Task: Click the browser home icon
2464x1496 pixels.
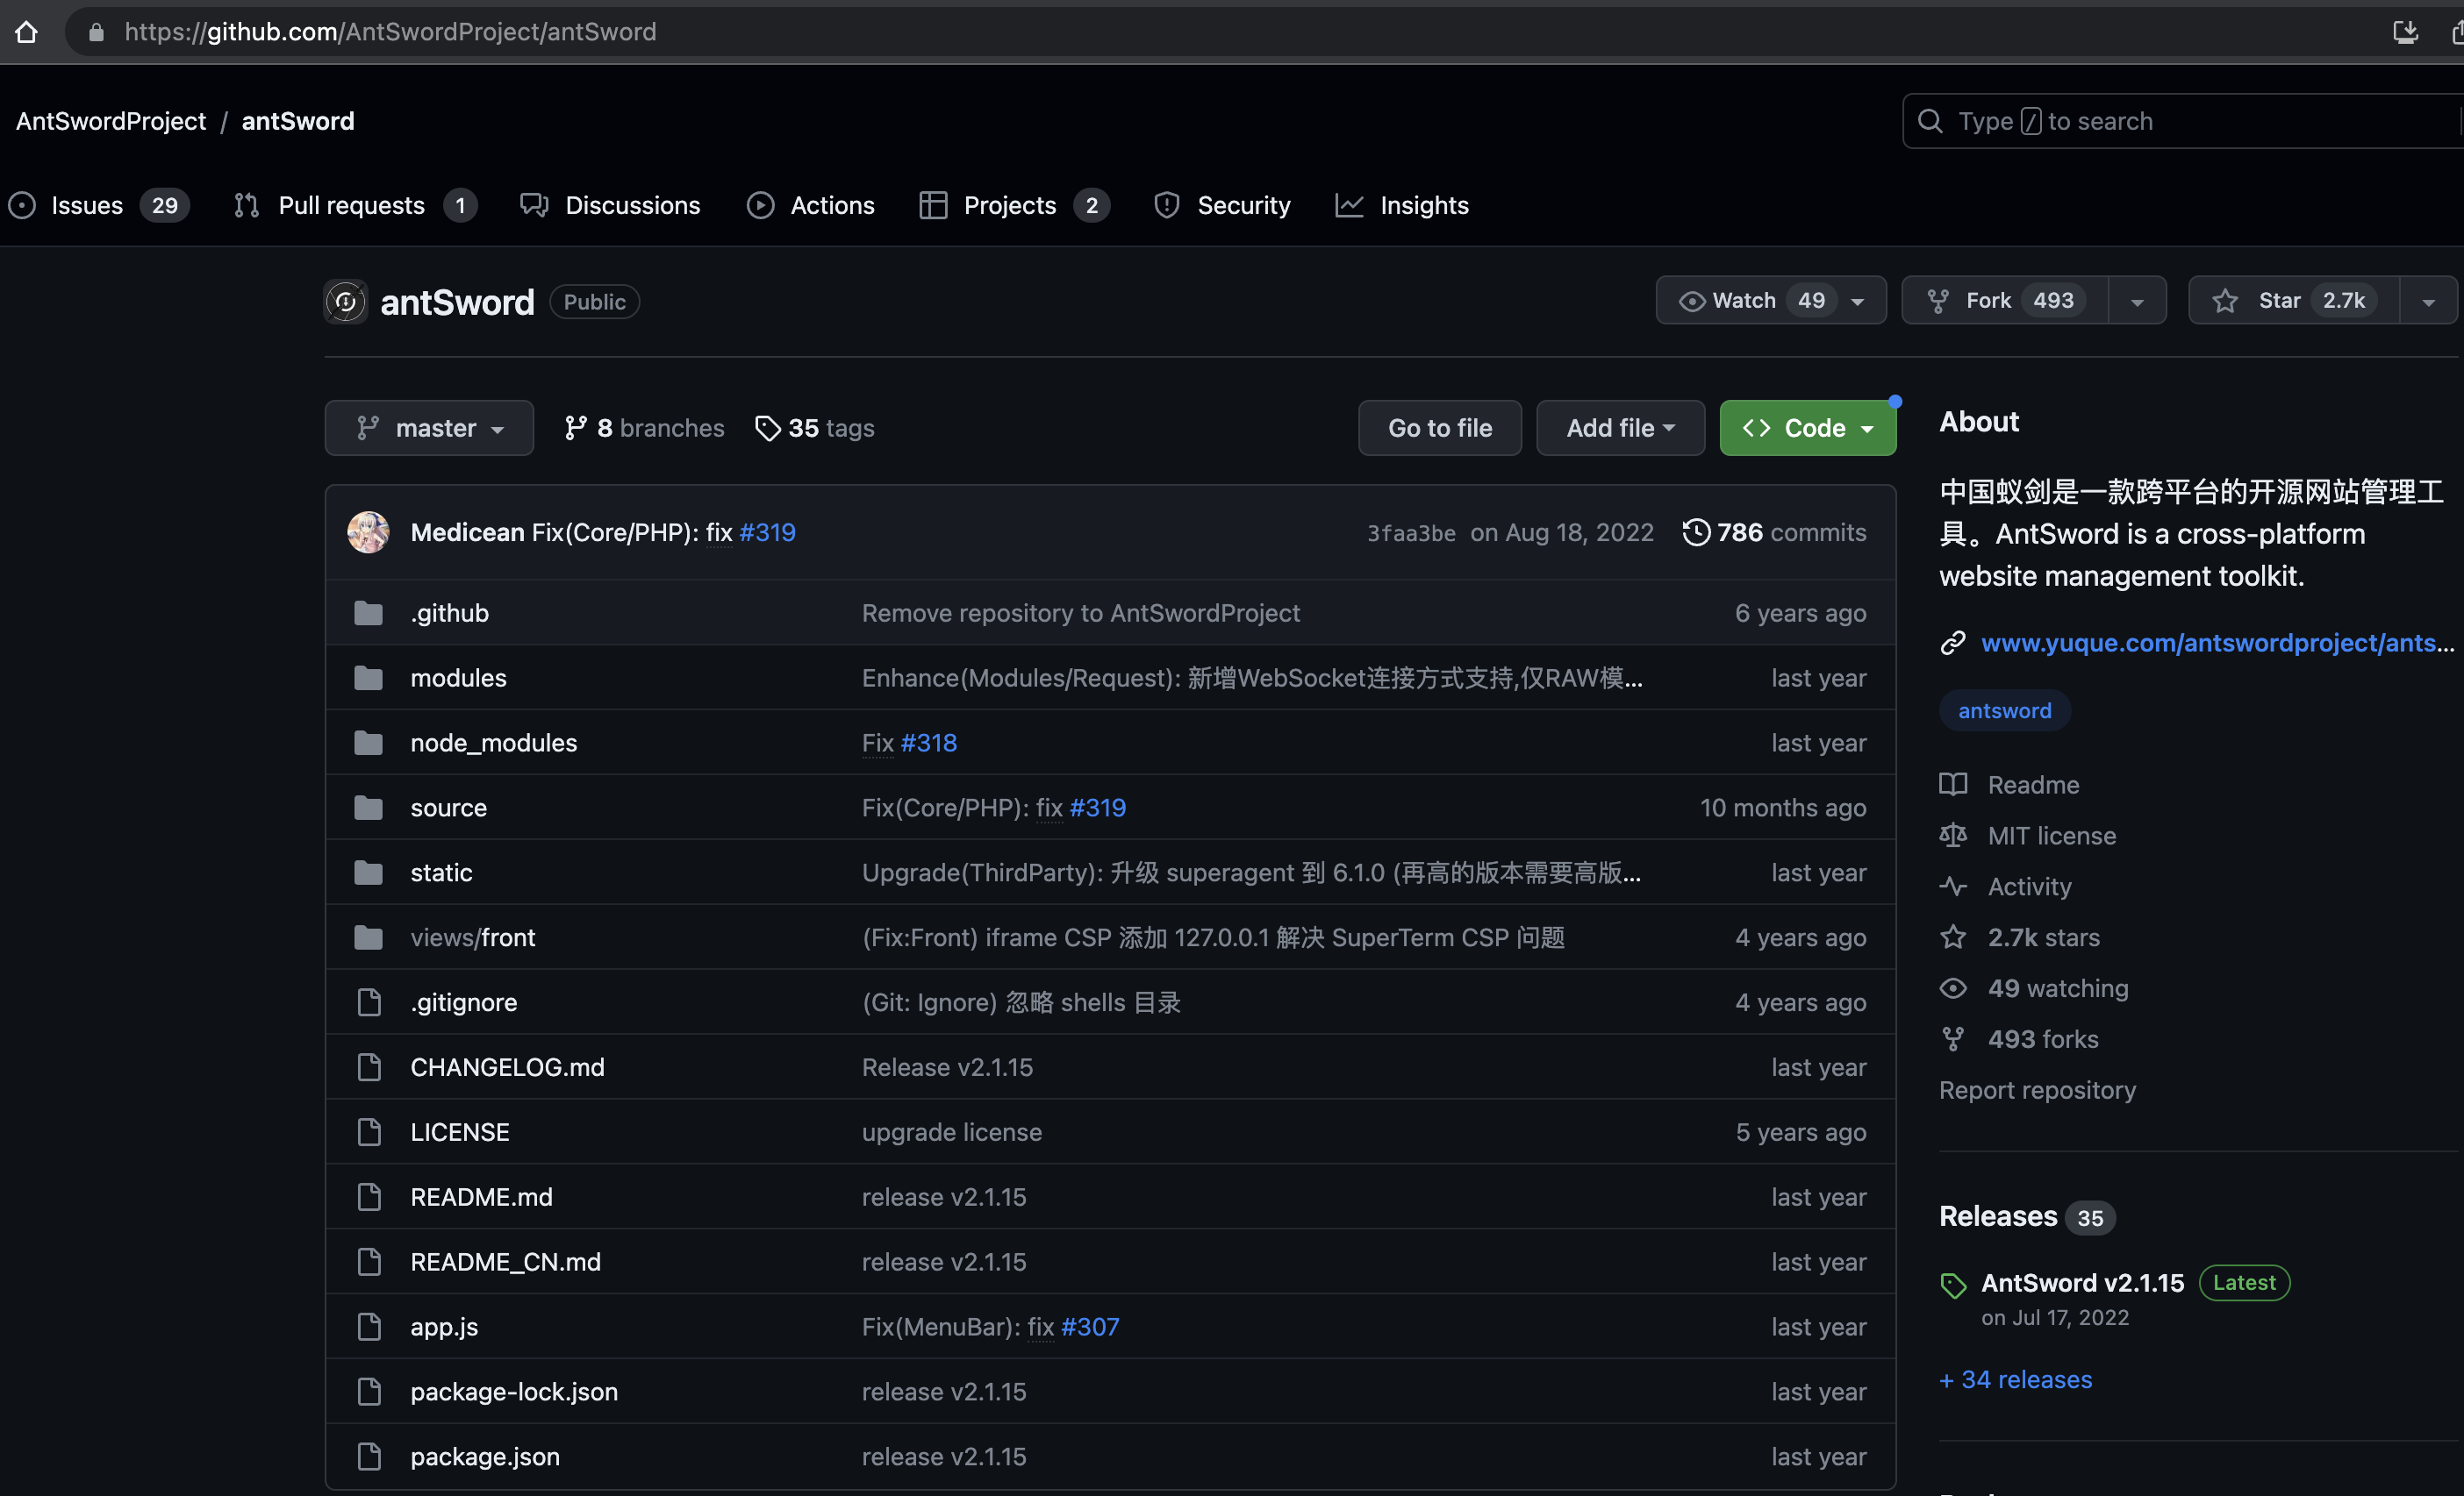Action: pyautogui.click(x=27, y=32)
